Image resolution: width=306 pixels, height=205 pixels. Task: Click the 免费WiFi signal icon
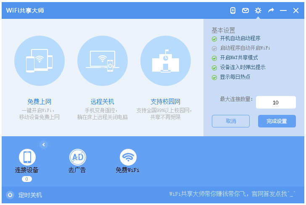(x=128, y=157)
